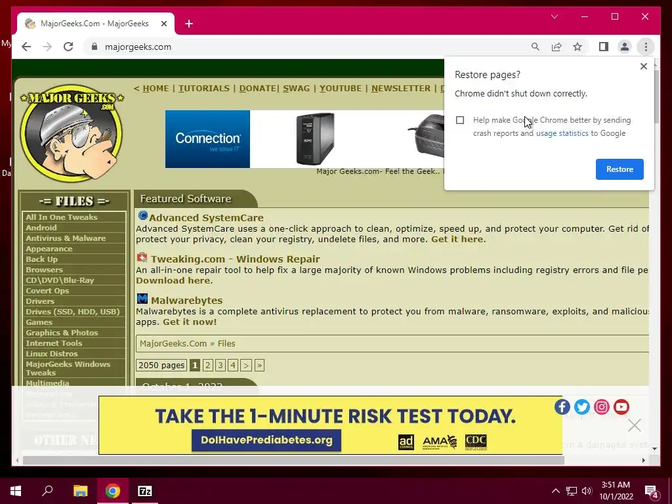672x504 pixels.
Task: Open the SWAG menu link
Action: tap(296, 89)
